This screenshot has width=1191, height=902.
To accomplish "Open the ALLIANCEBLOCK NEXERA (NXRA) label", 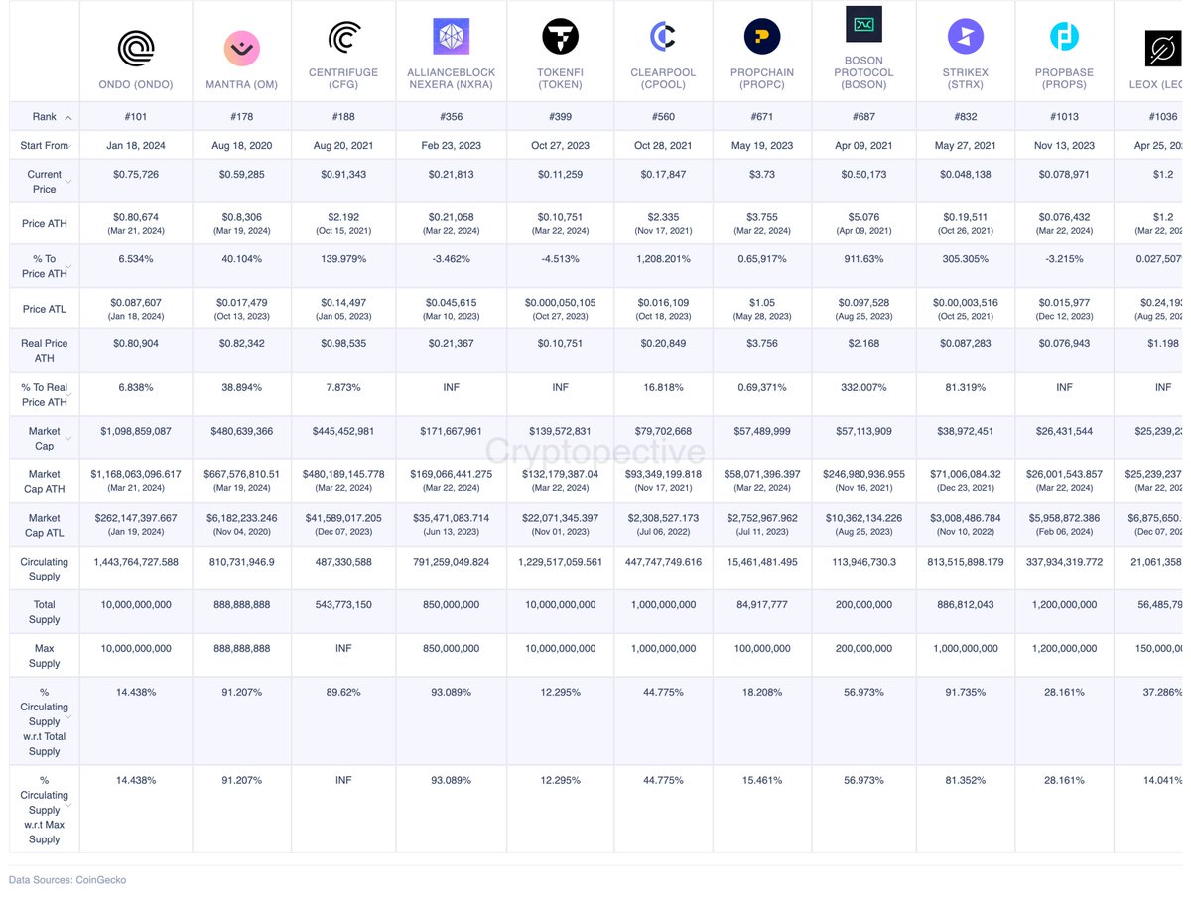I will 451,78.
